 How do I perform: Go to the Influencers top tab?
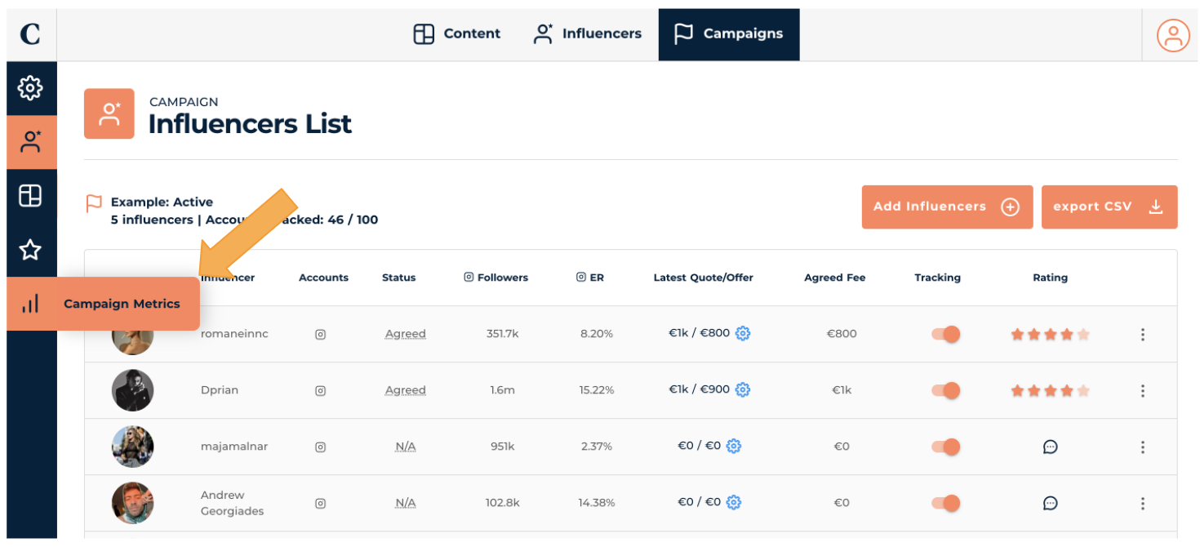coord(587,34)
